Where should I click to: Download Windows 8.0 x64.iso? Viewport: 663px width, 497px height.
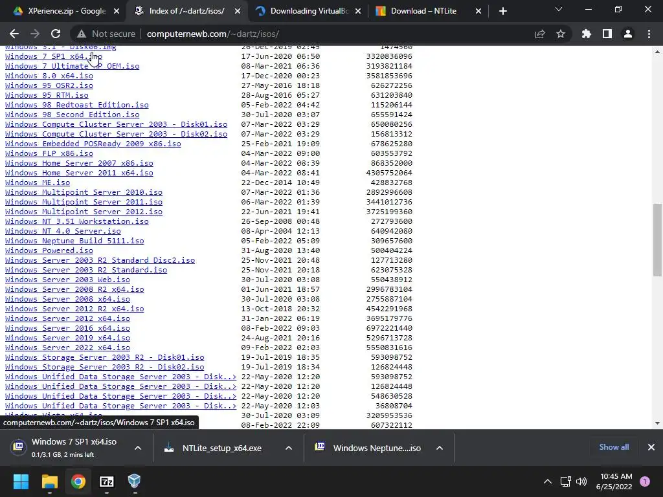tap(49, 76)
